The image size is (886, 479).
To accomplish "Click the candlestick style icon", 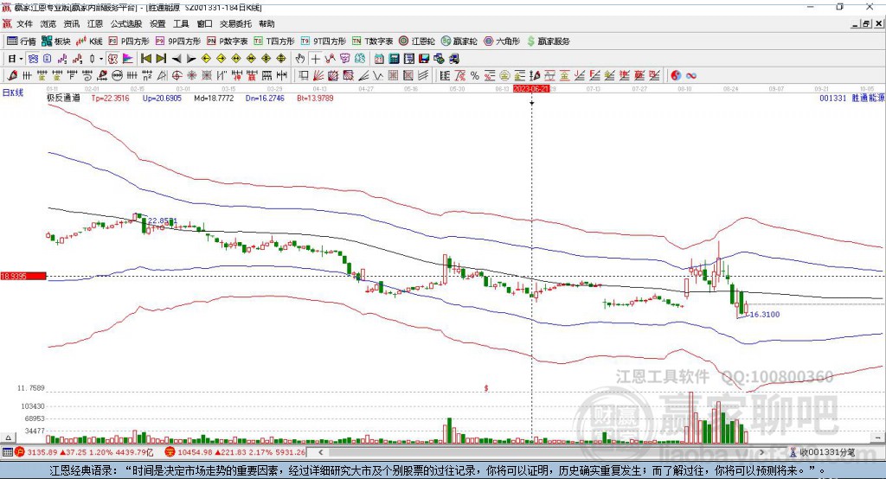I will point(92,59).
